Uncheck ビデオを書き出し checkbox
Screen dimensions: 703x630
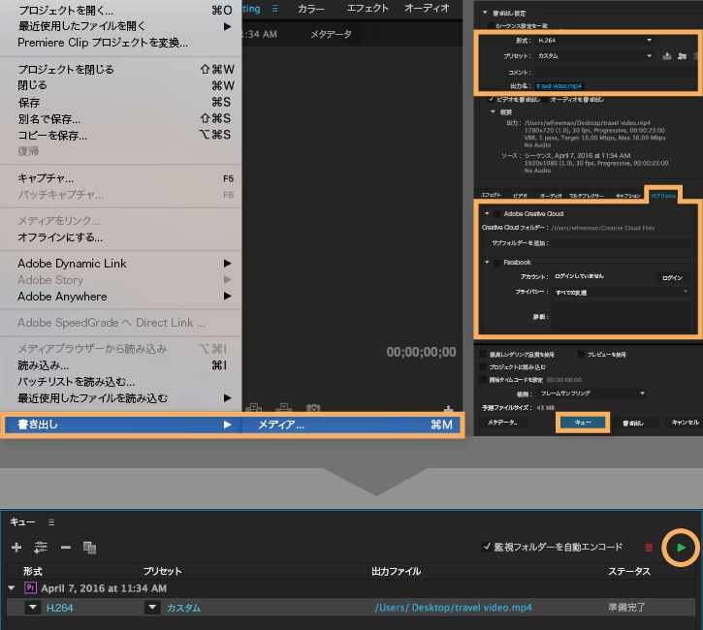492,99
